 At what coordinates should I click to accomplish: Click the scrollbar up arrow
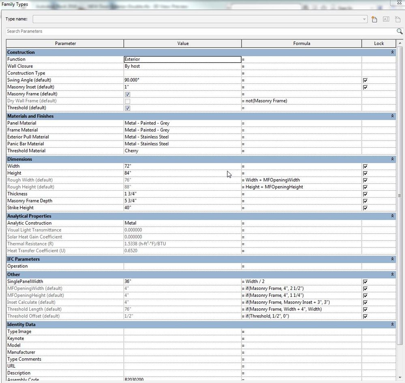point(400,43)
